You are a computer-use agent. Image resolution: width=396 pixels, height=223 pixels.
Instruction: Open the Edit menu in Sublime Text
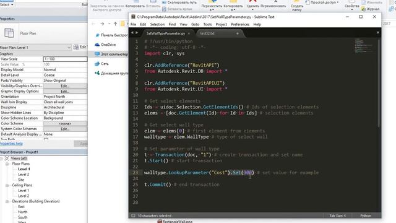tap(143, 25)
